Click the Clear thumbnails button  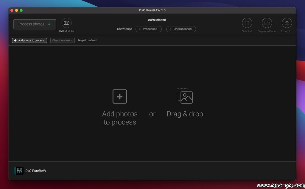63,40
